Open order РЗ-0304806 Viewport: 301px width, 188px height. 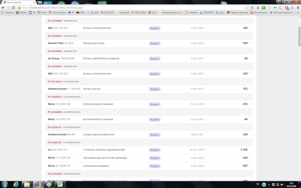[55, 112]
